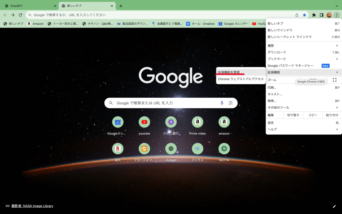Click the forward navigation arrow
The image size is (342, 214).
click(13, 15)
